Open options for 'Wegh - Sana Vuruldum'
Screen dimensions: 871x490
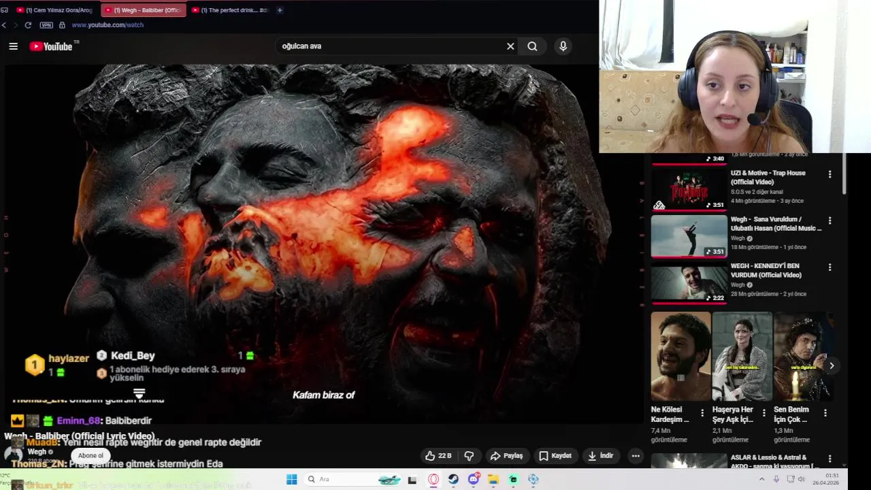(829, 220)
